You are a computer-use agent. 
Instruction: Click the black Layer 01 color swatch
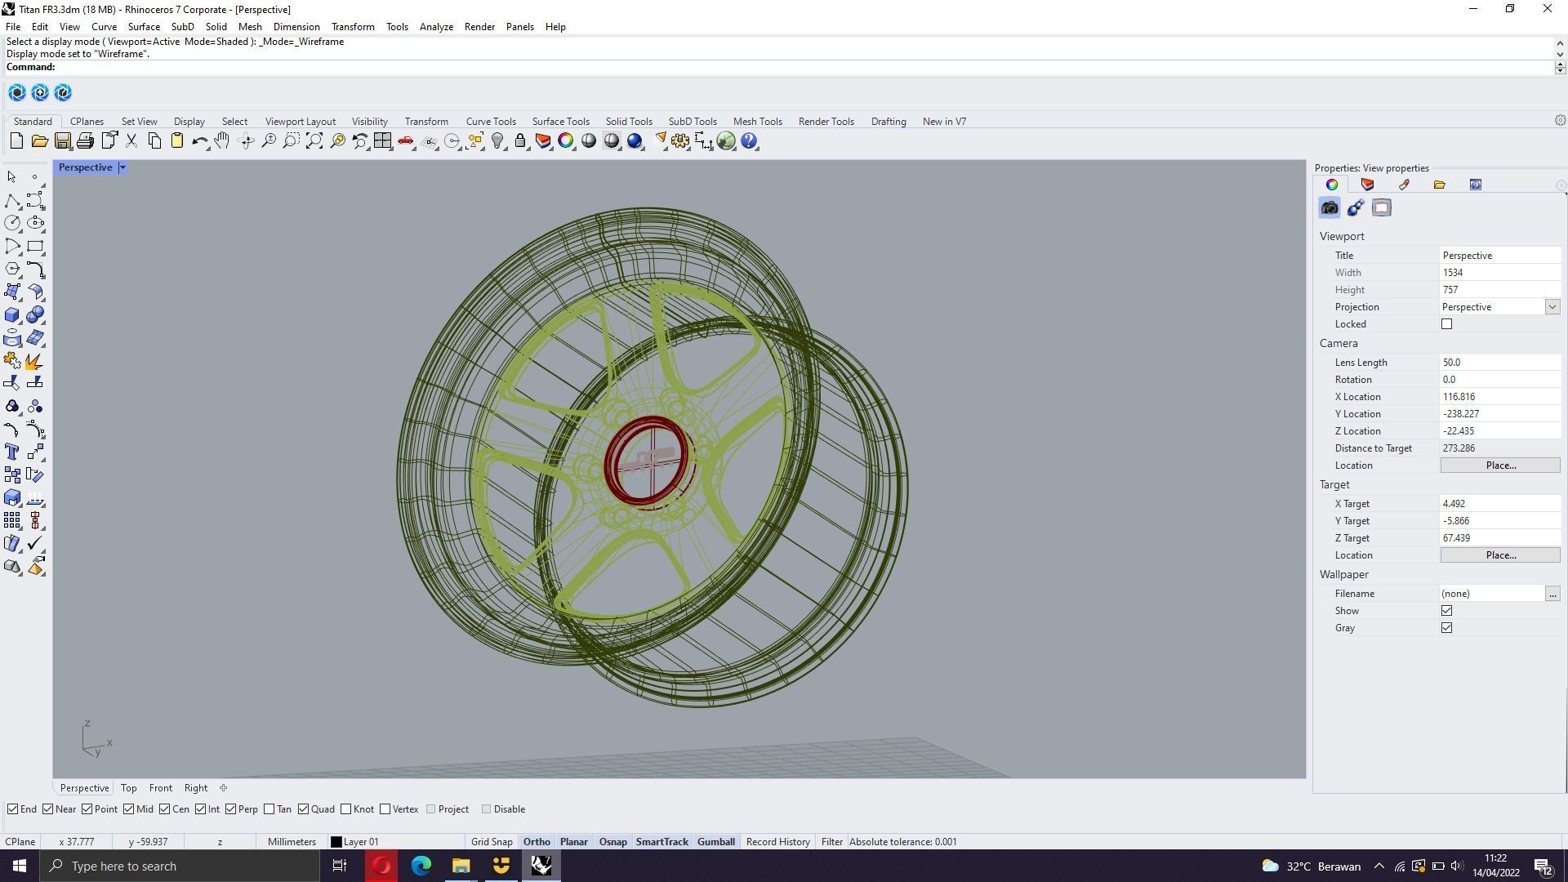(x=336, y=842)
